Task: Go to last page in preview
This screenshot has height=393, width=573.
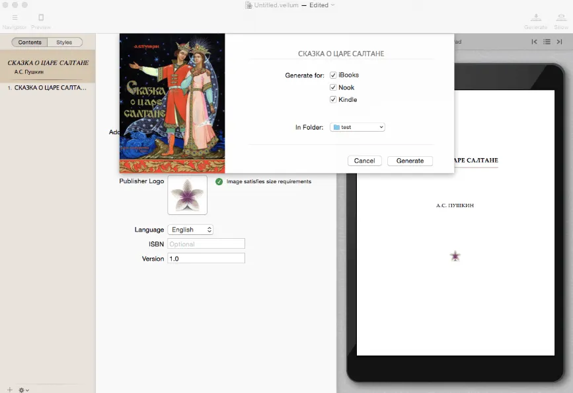Action: [560, 42]
